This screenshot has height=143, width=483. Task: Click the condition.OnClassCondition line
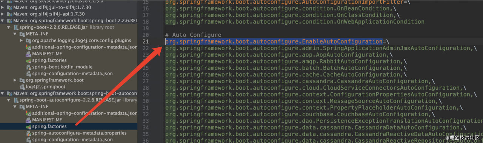click(283, 15)
